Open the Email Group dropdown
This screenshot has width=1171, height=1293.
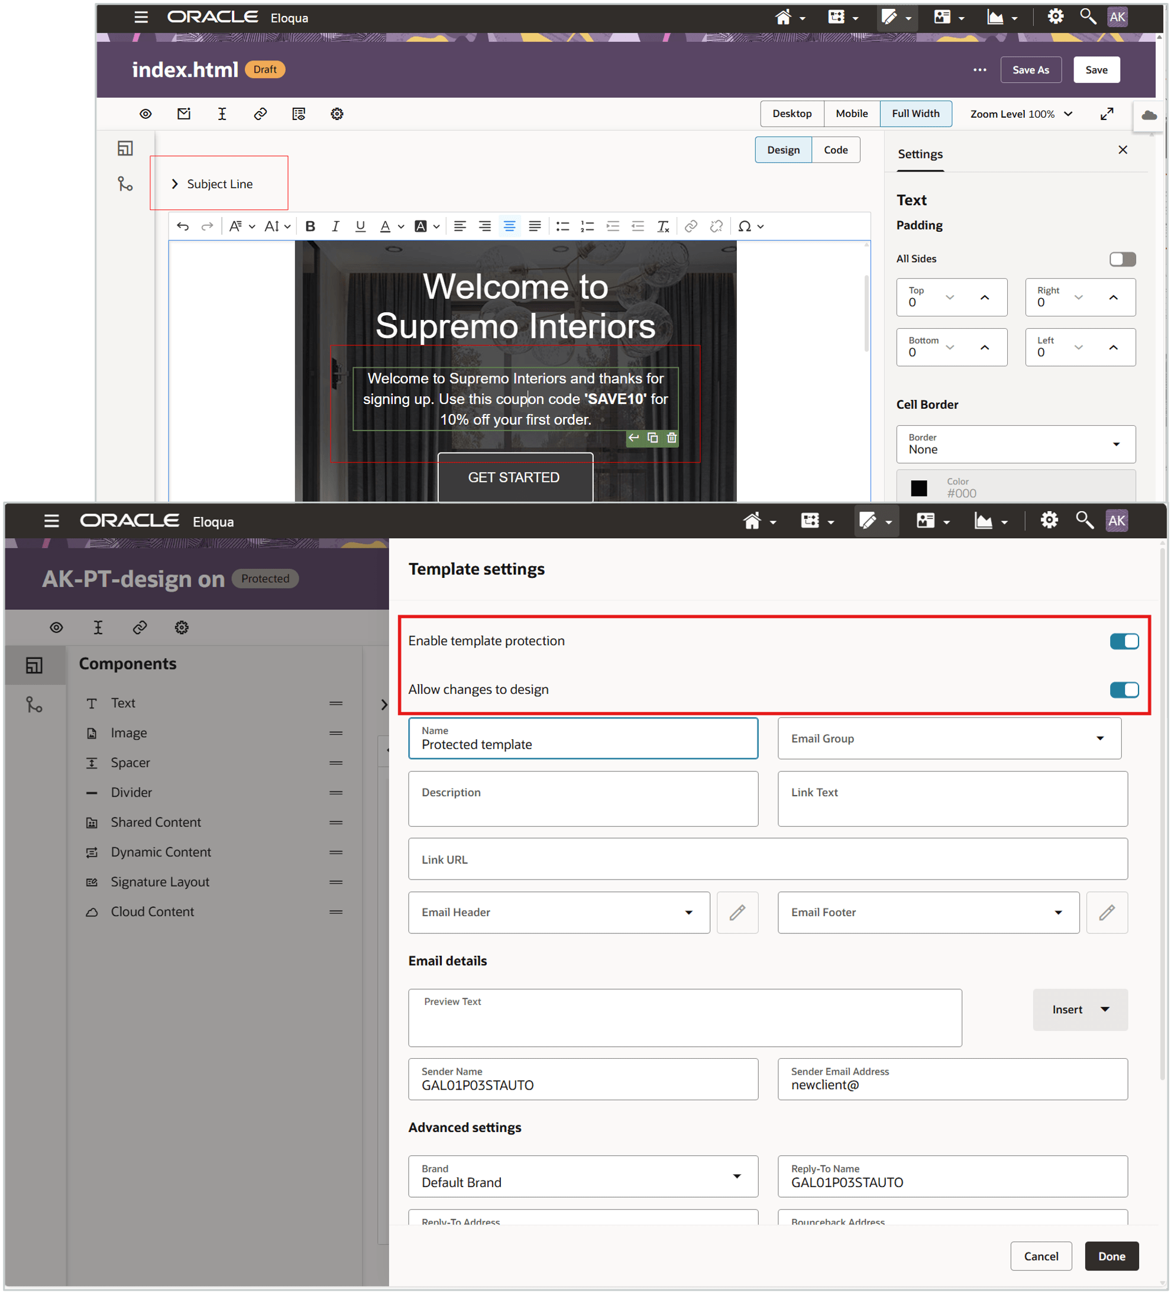point(949,738)
